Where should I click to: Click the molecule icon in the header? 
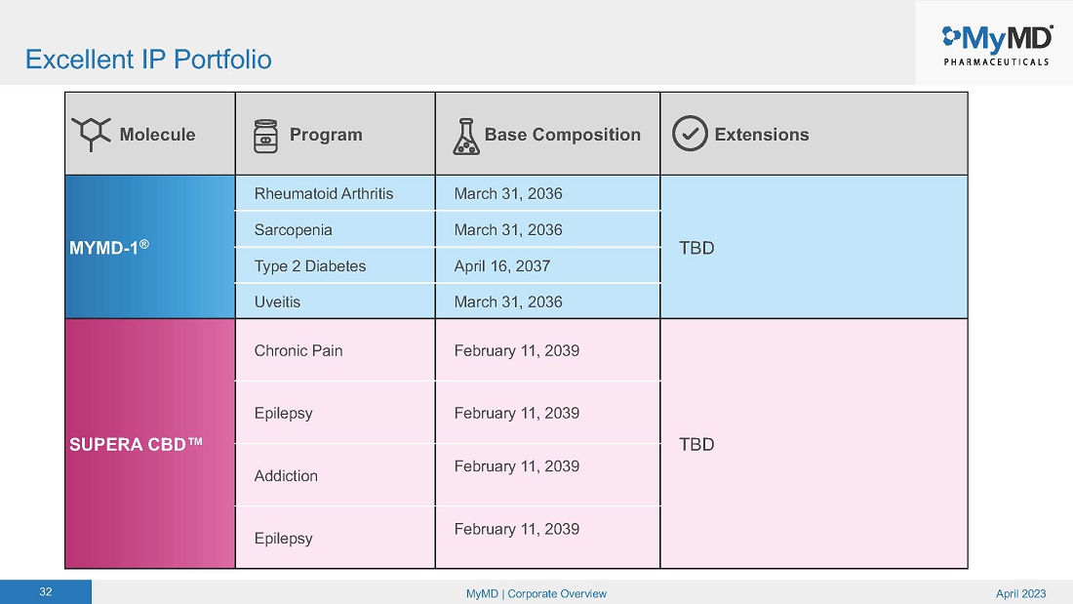91,134
